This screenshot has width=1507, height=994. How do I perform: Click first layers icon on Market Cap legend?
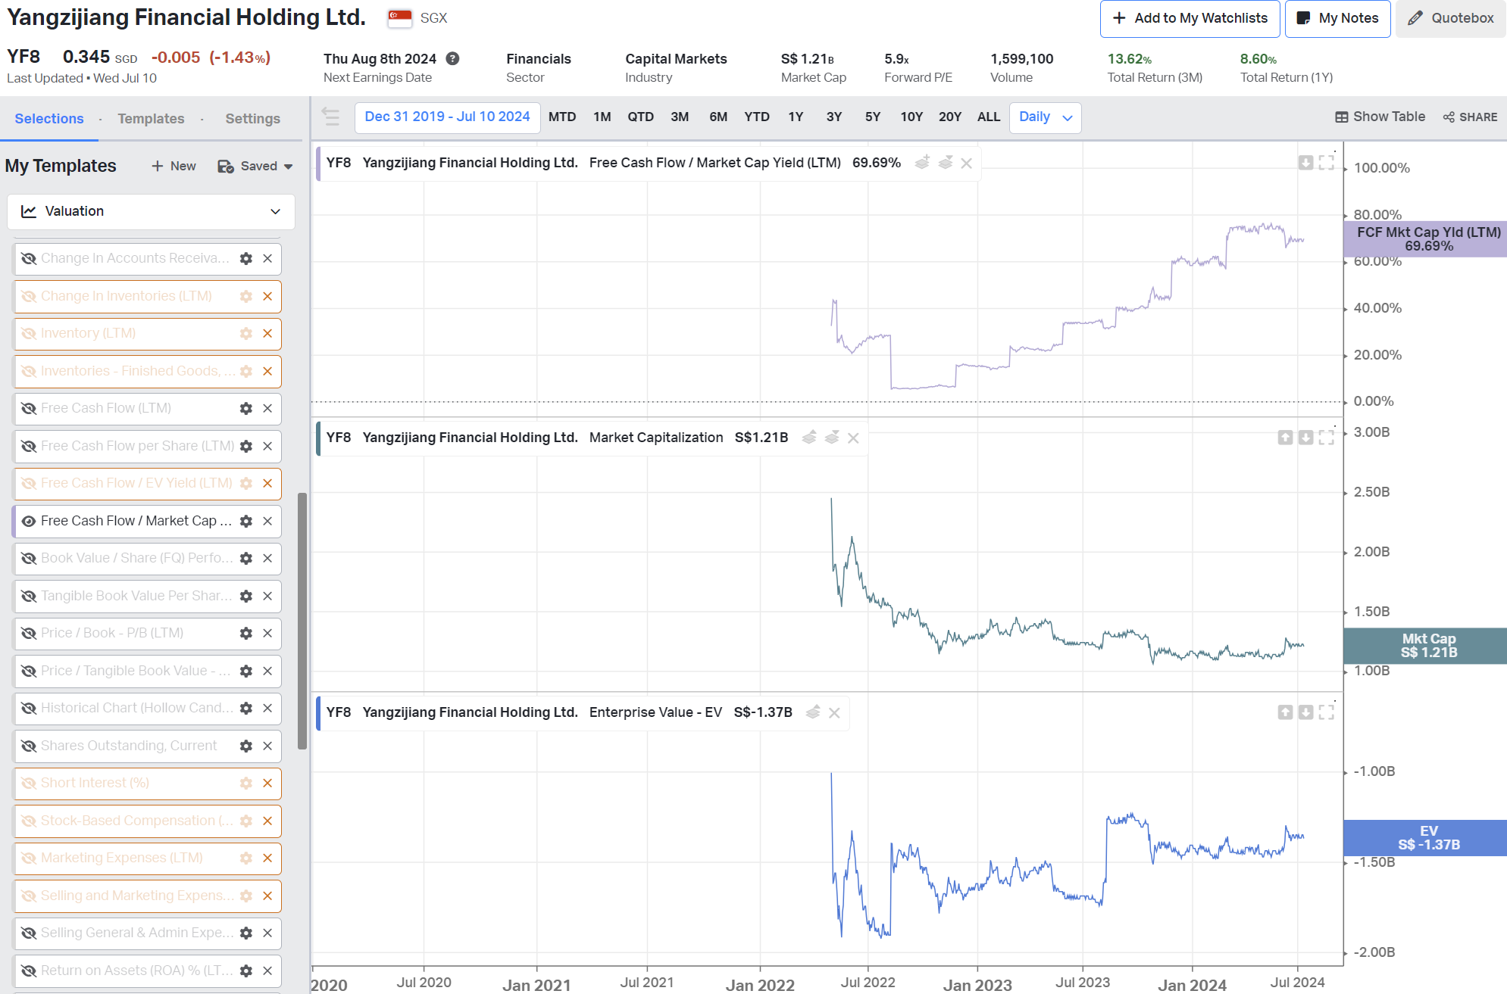809,438
